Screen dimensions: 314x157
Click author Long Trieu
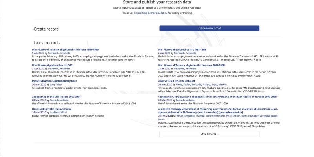pyautogui.click(x=56, y=84)
